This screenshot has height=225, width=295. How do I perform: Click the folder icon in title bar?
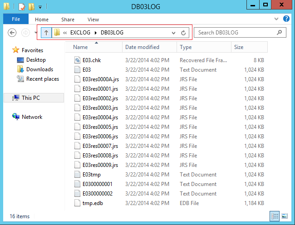[x=7, y=6]
